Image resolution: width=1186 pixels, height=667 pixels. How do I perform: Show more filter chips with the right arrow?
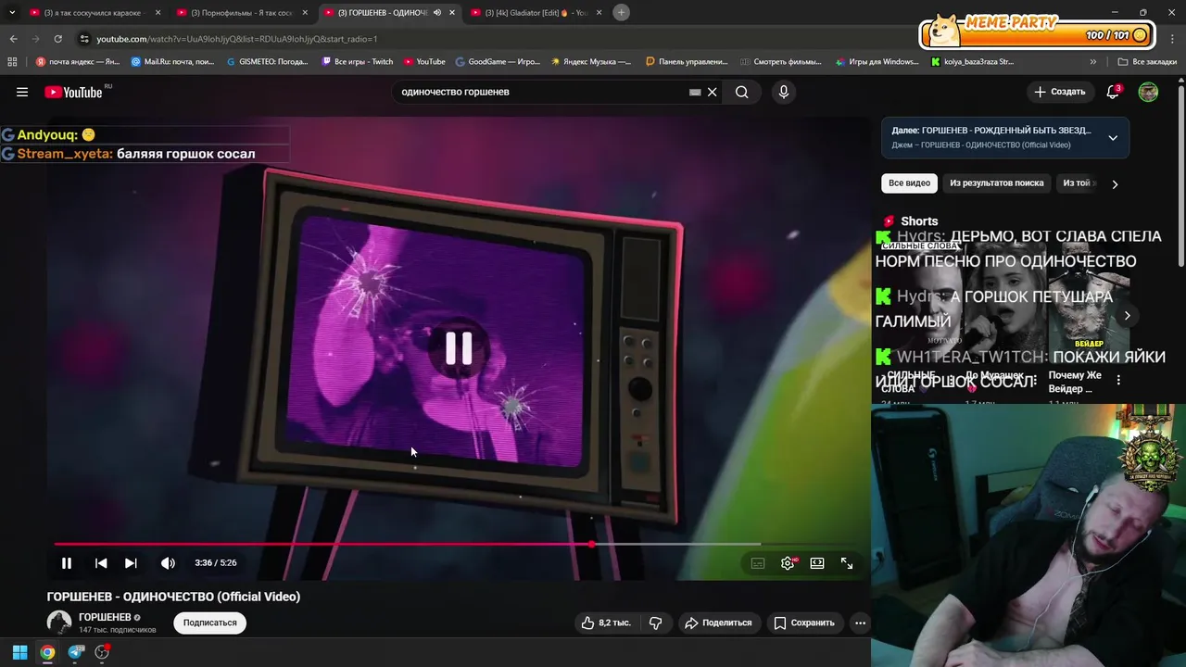pyautogui.click(x=1115, y=183)
